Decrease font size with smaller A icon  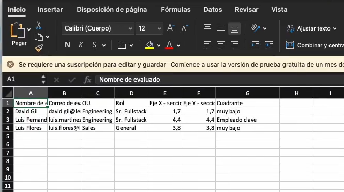(185, 28)
